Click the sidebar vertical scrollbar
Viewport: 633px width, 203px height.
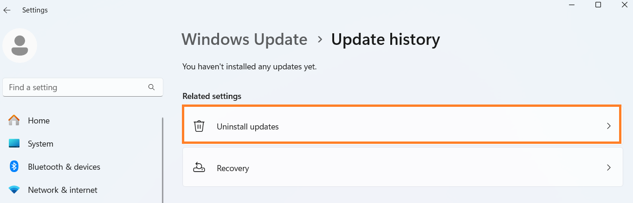[162, 157]
